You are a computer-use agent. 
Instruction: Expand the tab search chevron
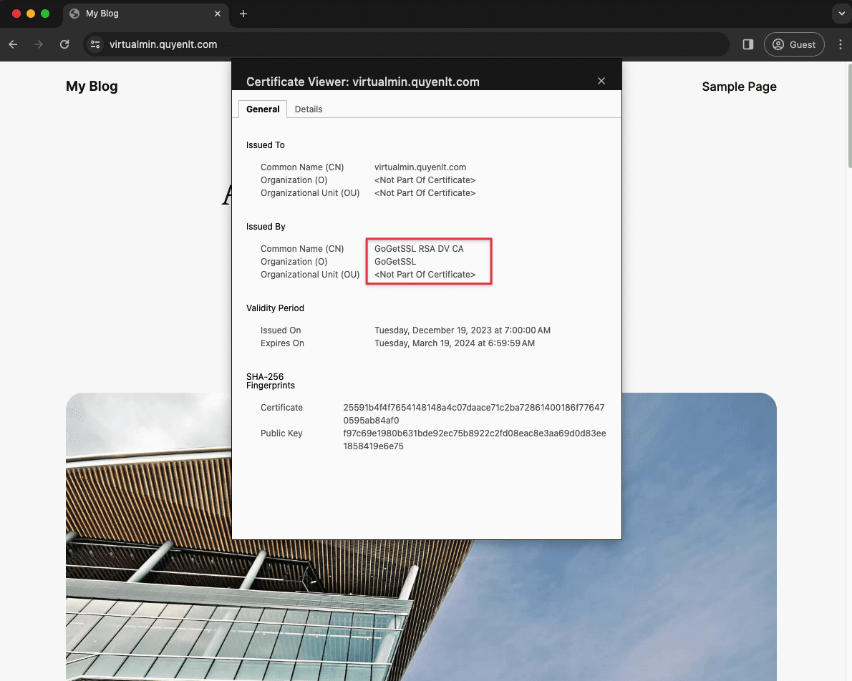click(x=841, y=14)
